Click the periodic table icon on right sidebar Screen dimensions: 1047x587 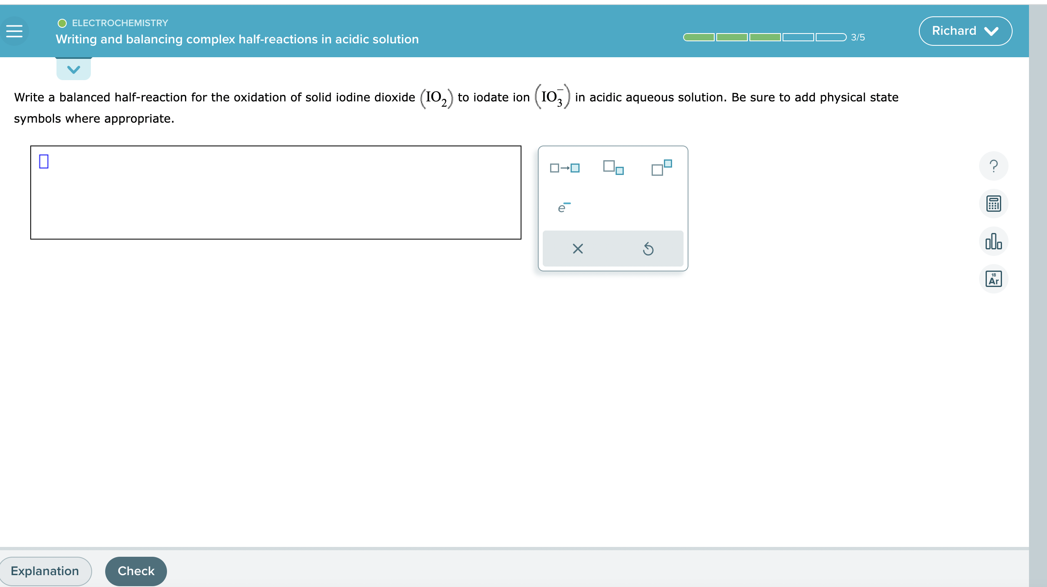995,280
